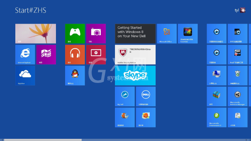The width and height of the screenshot is (251, 141).
Task: Open Getting Started with Windows 8 tile
Action: point(135,34)
